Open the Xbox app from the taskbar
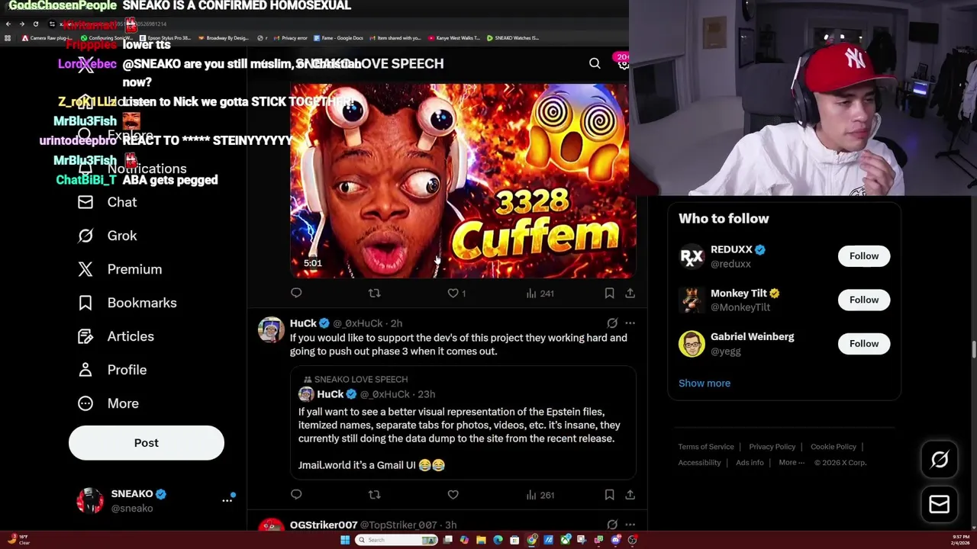 (566, 540)
